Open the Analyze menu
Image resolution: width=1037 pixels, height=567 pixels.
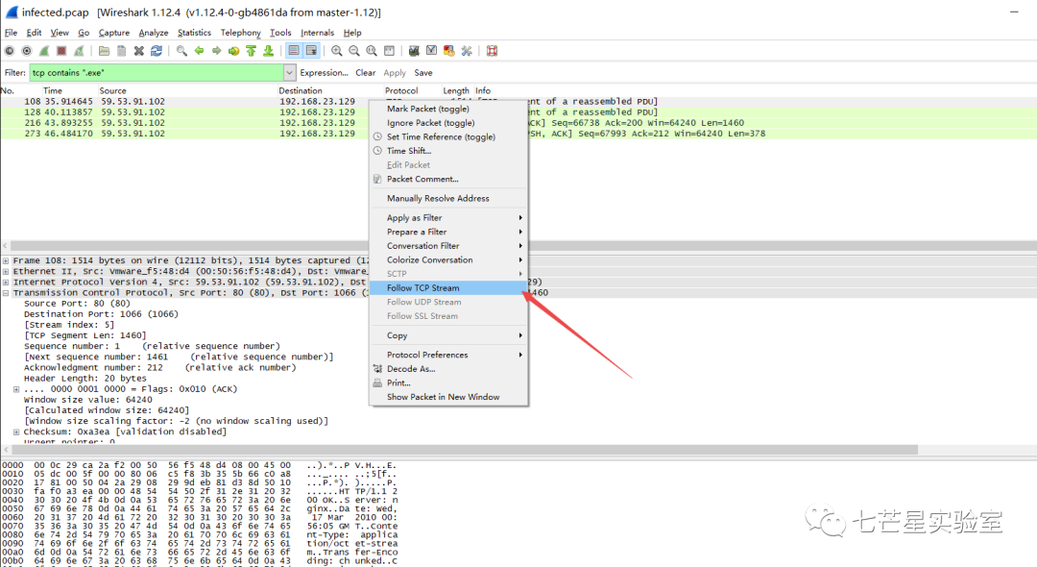point(154,33)
